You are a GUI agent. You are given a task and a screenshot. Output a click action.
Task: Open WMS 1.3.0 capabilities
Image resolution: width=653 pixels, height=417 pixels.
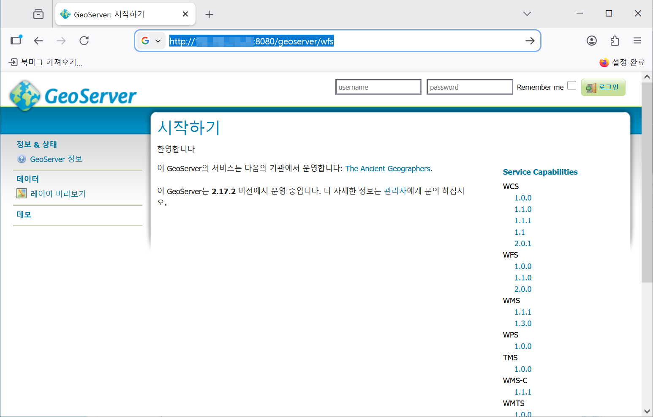coord(523,324)
